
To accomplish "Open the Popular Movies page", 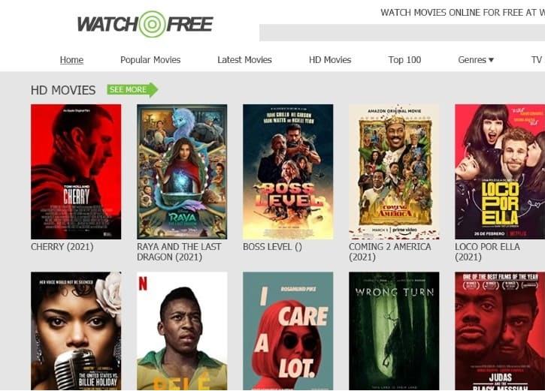I will click(150, 60).
